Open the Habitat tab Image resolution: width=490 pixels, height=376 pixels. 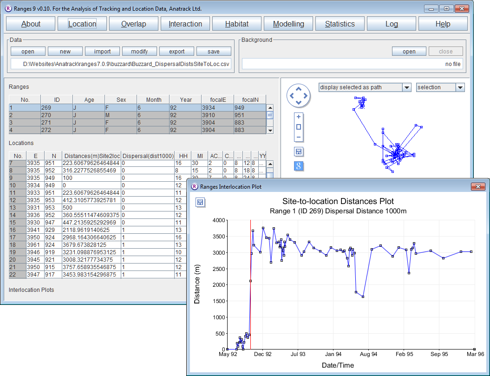(237, 24)
